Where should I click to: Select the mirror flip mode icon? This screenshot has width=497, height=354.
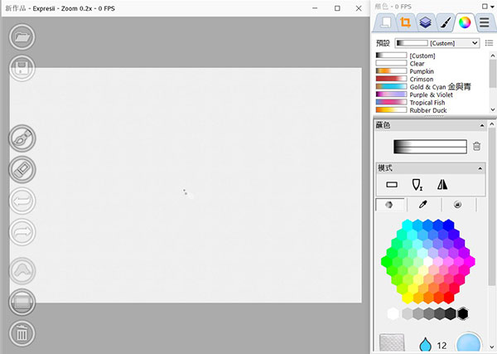442,185
